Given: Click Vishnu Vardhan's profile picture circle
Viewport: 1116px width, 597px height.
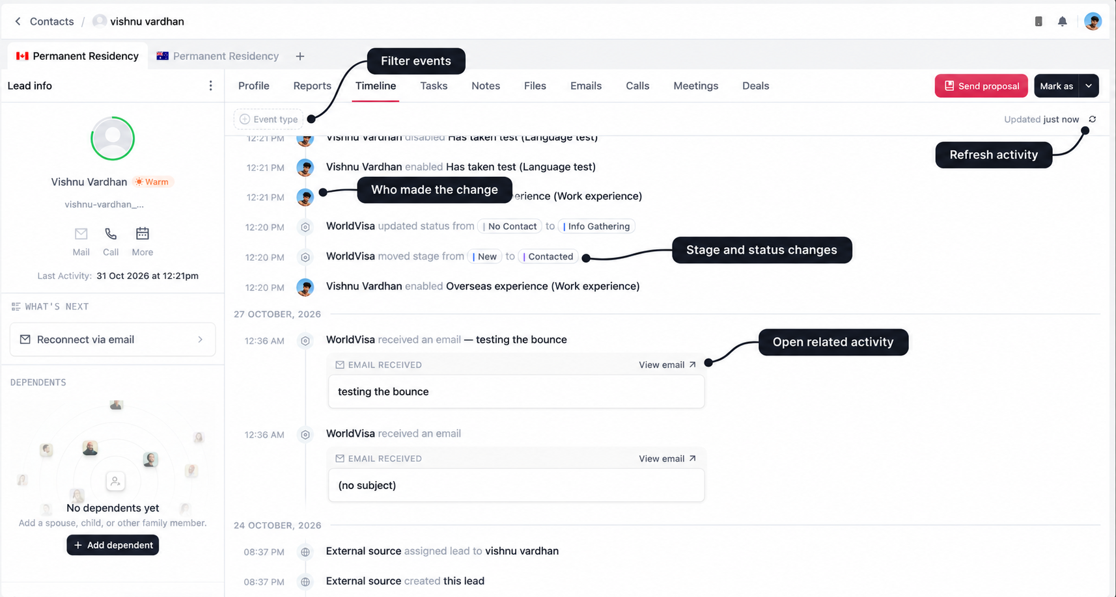Looking at the screenshot, I should tap(113, 139).
